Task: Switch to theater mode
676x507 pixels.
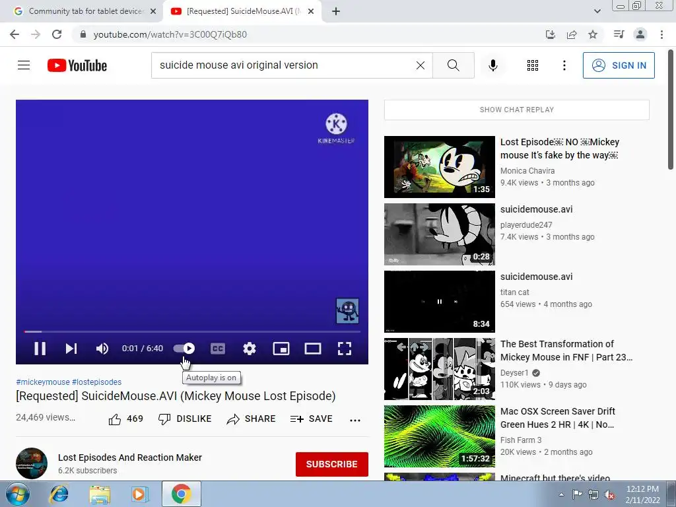Action: [x=312, y=349]
